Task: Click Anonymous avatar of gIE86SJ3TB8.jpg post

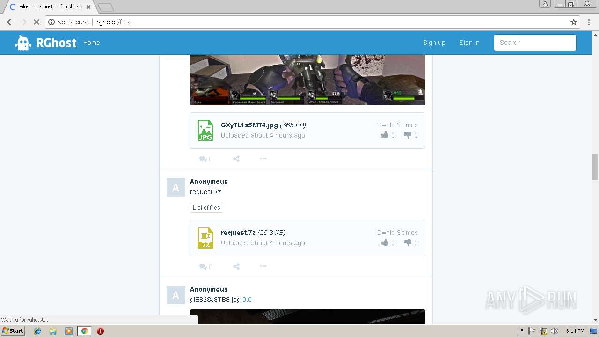Action: pyautogui.click(x=175, y=295)
